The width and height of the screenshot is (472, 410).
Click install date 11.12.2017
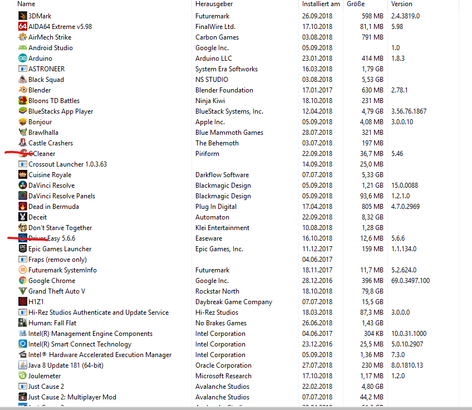click(317, 248)
